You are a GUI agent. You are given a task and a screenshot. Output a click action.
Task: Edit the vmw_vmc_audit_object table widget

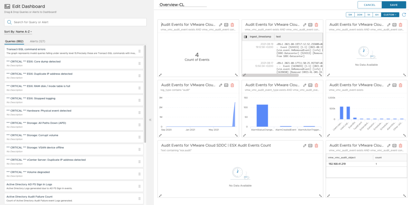pos(389,146)
